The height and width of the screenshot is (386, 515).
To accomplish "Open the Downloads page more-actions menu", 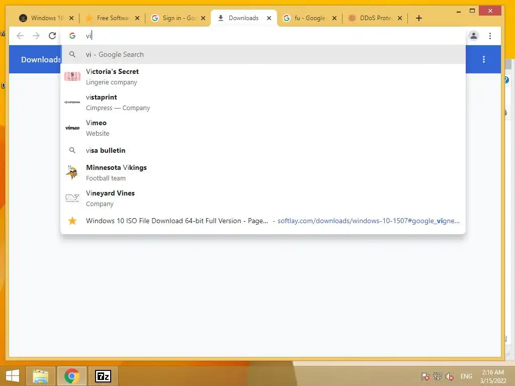I will tap(484, 59).
